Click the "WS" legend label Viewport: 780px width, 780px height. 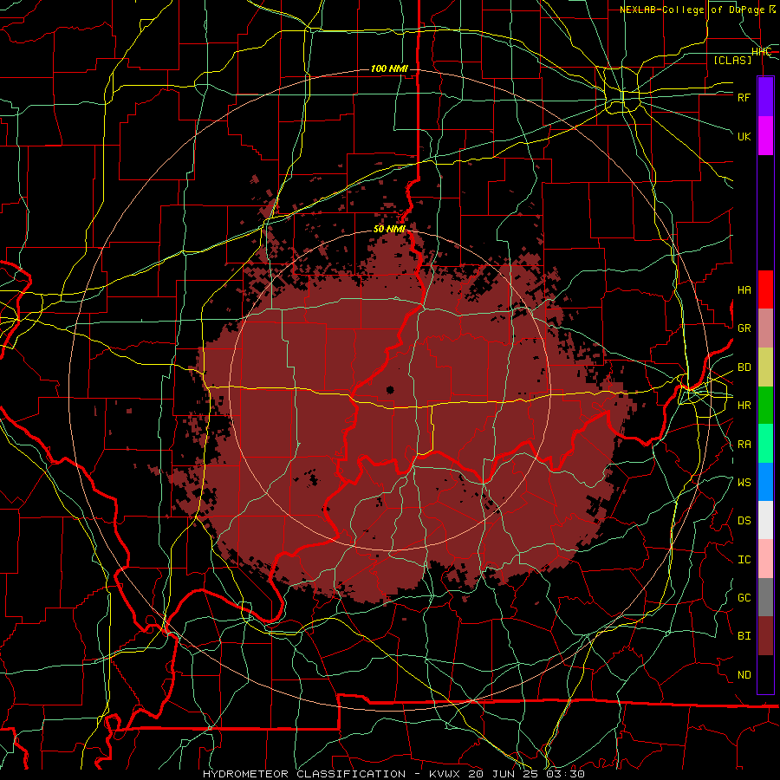tap(744, 483)
